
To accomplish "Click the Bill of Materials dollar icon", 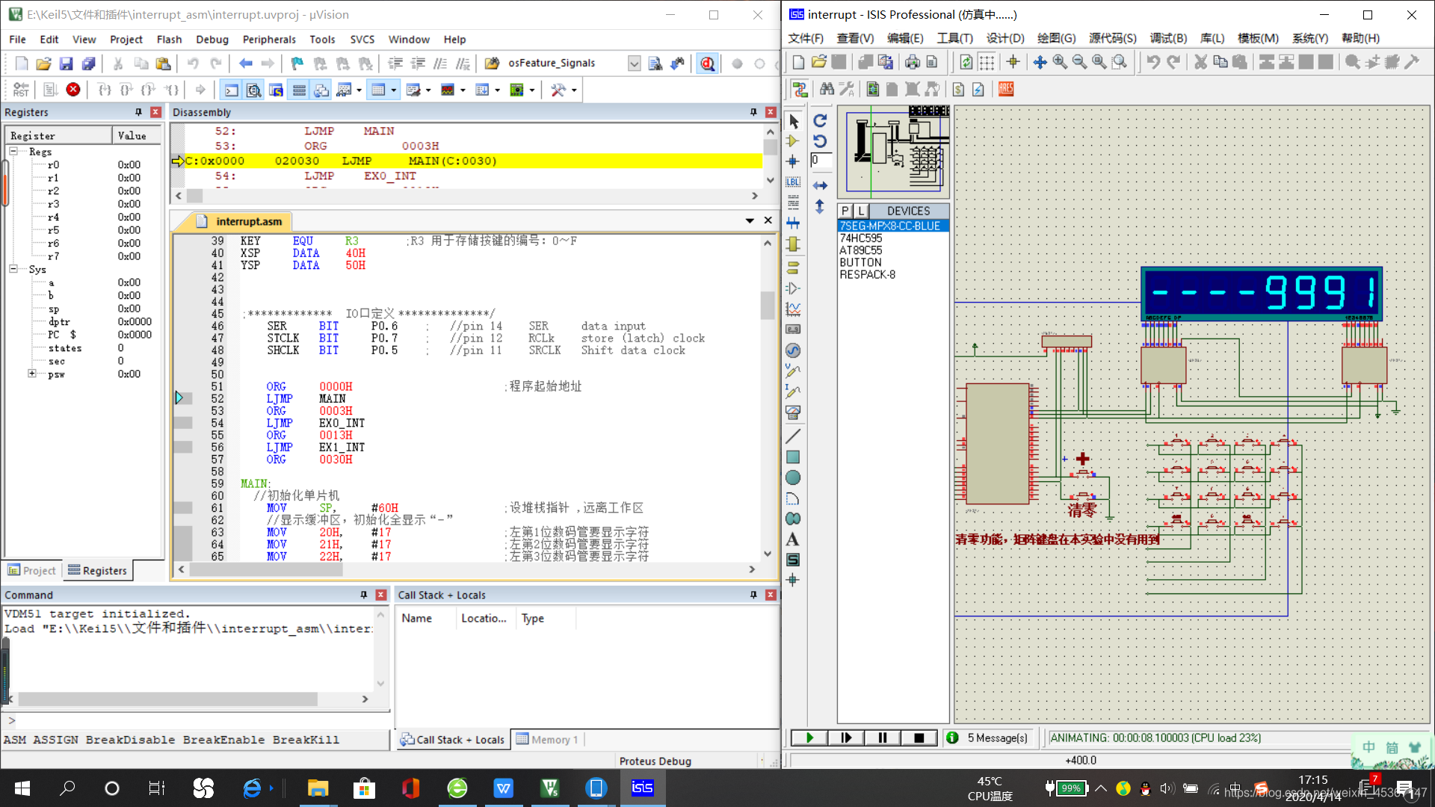I will click(x=958, y=90).
